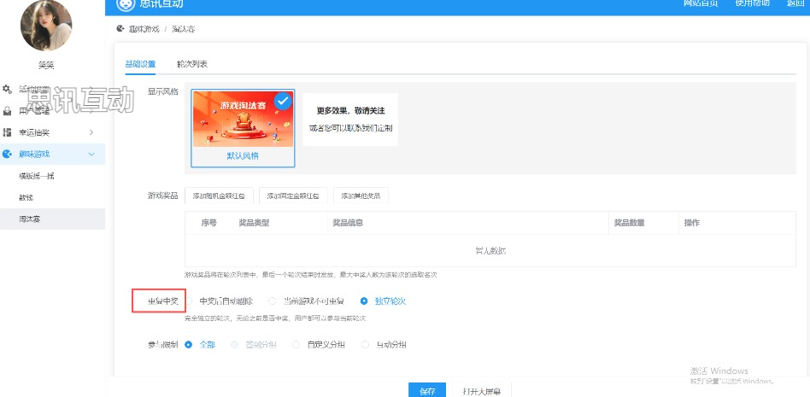Click the 用户管理 person icon
Viewport: 810px width, 397px height.
coord(7,111)
